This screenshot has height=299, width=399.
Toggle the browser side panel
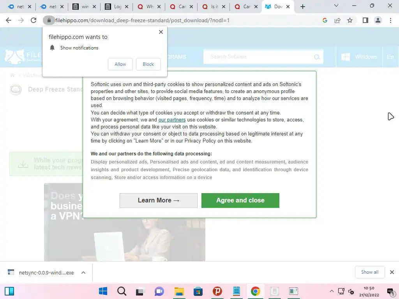(365, 20)
